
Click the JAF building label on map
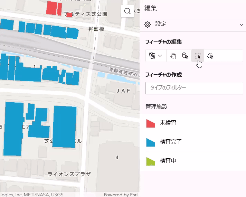pyautogui.click(x=123, y=91)
